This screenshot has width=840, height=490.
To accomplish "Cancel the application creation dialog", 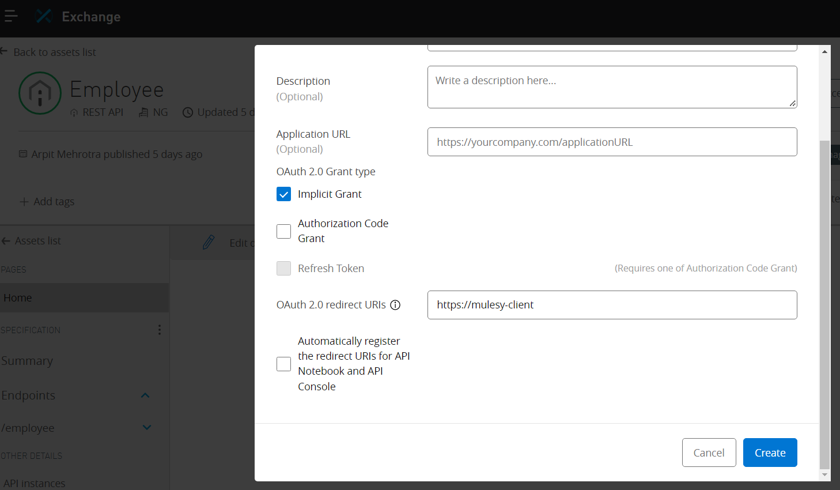I will point(709,453).
